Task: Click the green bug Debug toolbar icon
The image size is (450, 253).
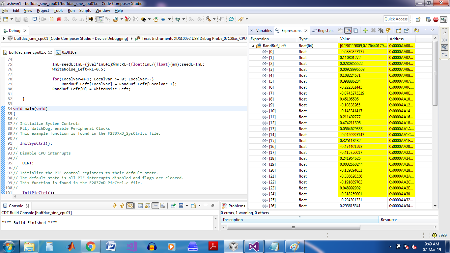Action: click(178, 19)
